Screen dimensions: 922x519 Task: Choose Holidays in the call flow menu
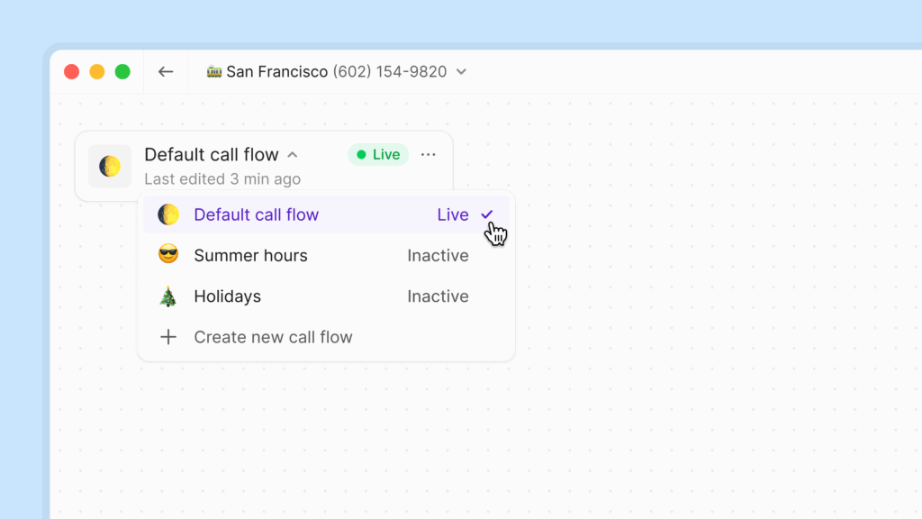[227, 296]
